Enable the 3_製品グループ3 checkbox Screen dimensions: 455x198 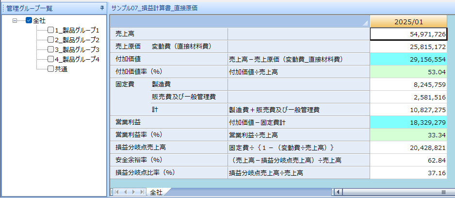pyautogui.click(x=51, y=49)
